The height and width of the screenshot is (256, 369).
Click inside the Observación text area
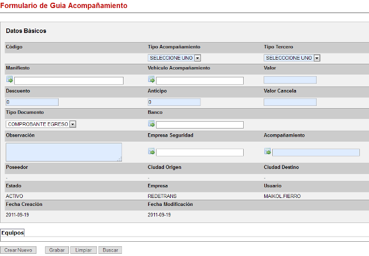[63, 152]
